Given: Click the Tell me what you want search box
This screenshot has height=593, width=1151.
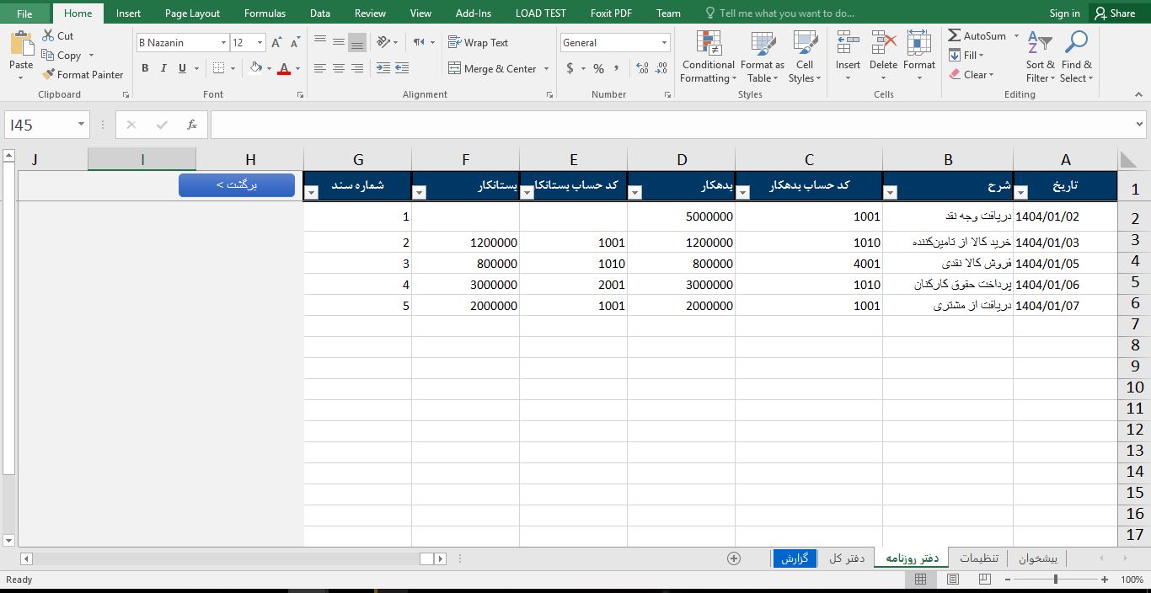Looking at the screenshot, I should tap(779, 13).
